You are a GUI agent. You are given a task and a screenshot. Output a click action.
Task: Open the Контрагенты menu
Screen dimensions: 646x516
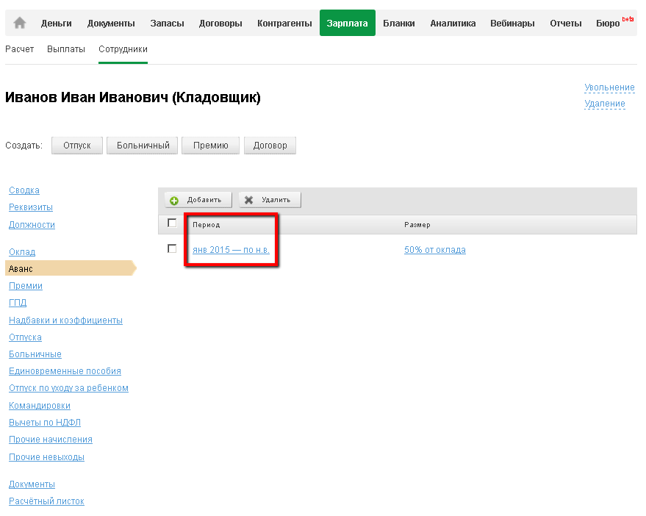pyautogui.click(x=284, y=23)
